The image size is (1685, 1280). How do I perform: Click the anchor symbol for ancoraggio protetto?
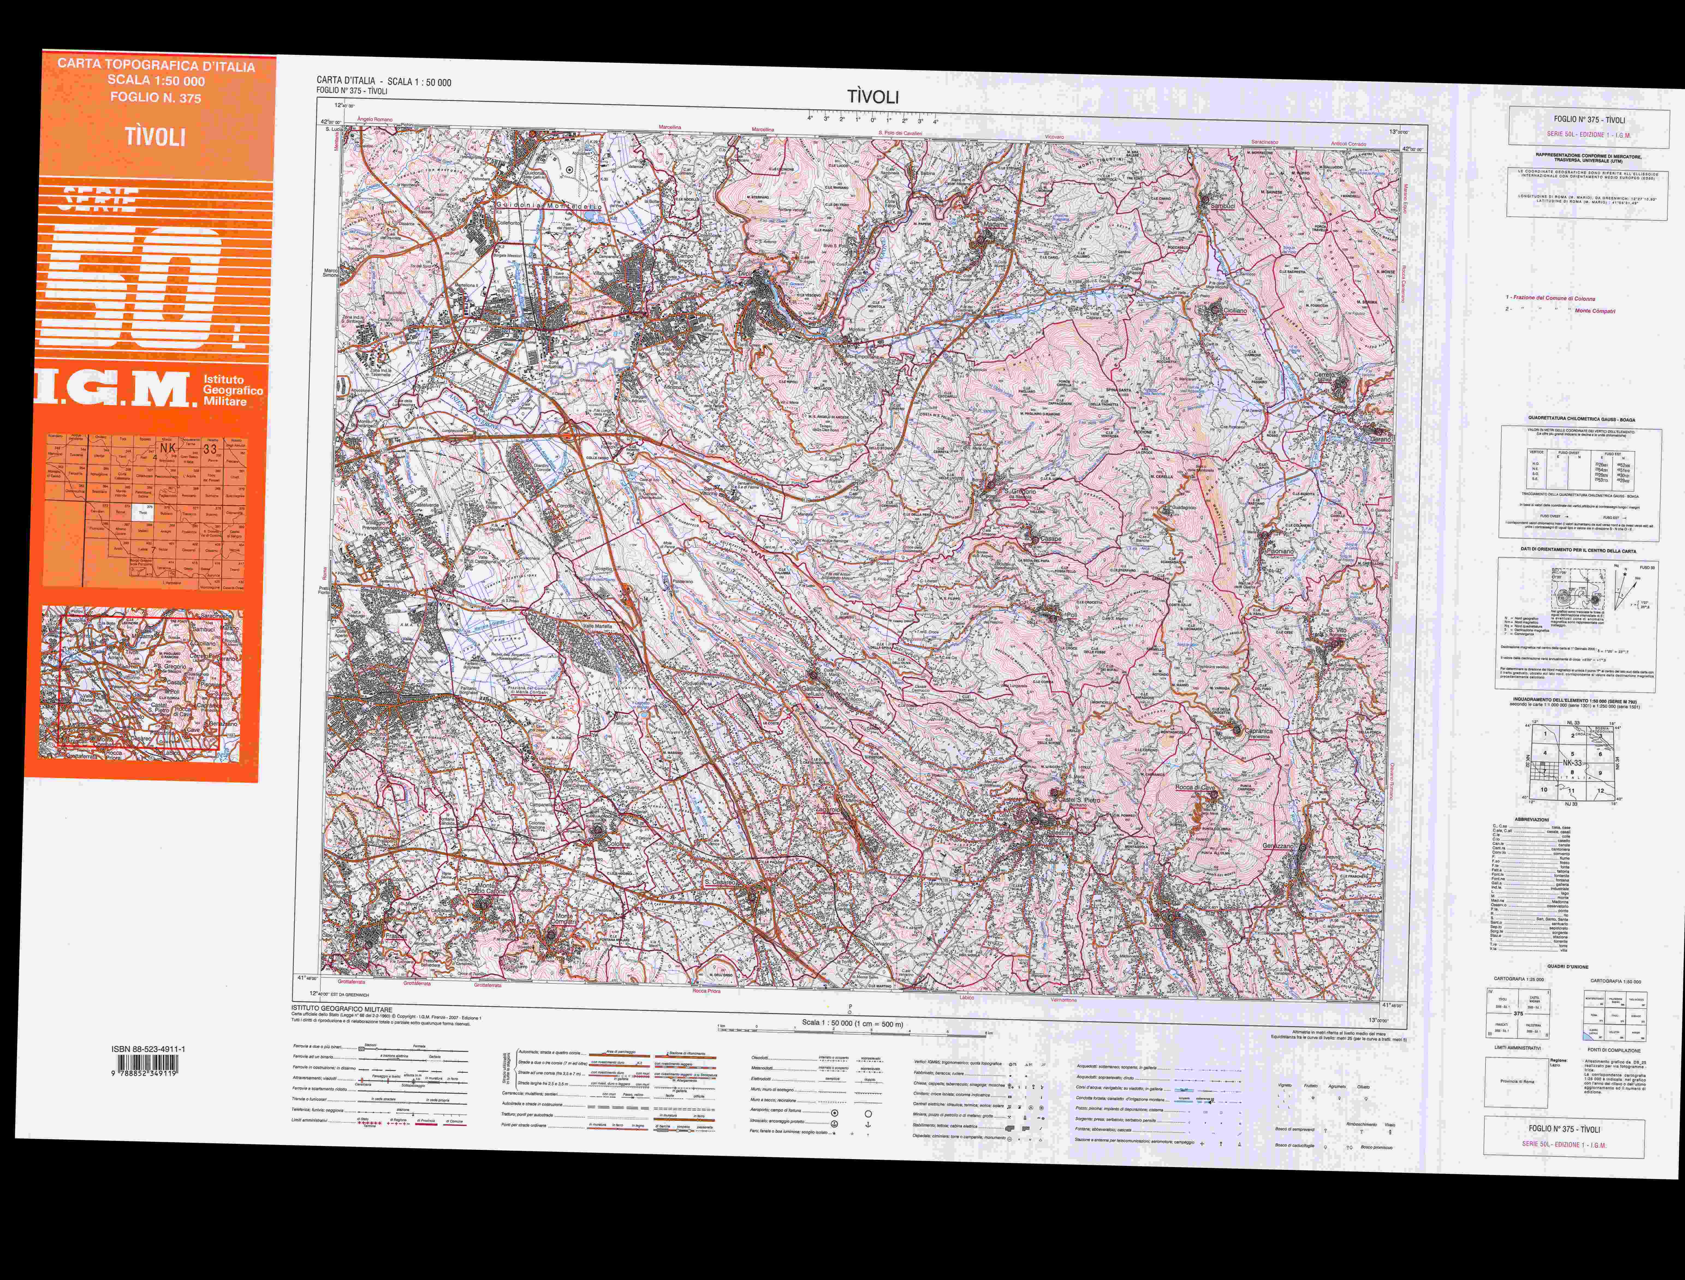(x=868, y=1124)
